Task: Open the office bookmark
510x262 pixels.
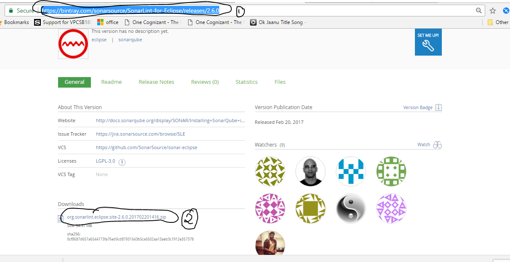Action: (108, 22)
